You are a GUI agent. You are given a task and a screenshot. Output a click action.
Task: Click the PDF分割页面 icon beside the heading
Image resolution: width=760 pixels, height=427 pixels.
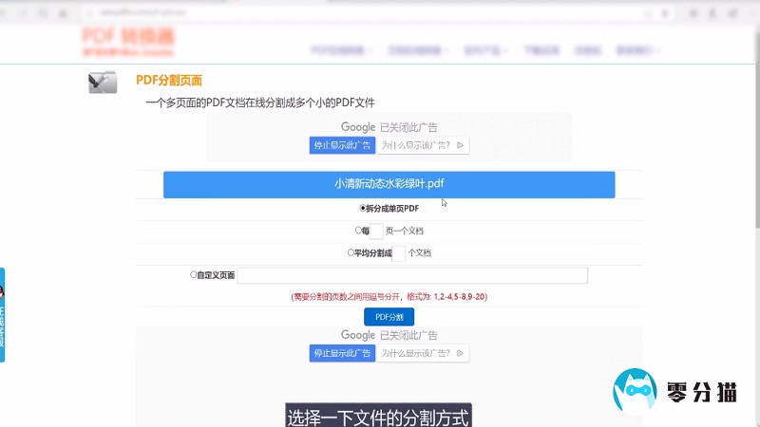tap(102, 83)
